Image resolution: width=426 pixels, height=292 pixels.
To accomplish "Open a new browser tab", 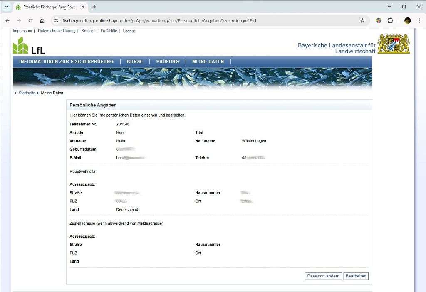I will pyautogui.click(x=94, y=7).
